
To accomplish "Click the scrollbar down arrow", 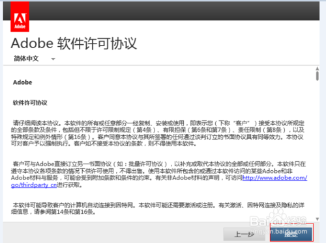I will click(318, 219).
